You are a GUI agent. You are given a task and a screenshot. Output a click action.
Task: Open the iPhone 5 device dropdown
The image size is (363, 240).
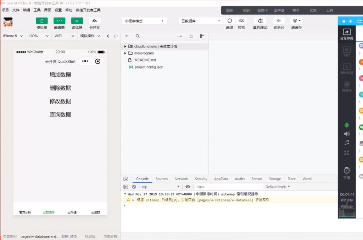pyautogui.click(x=13, y=36)
